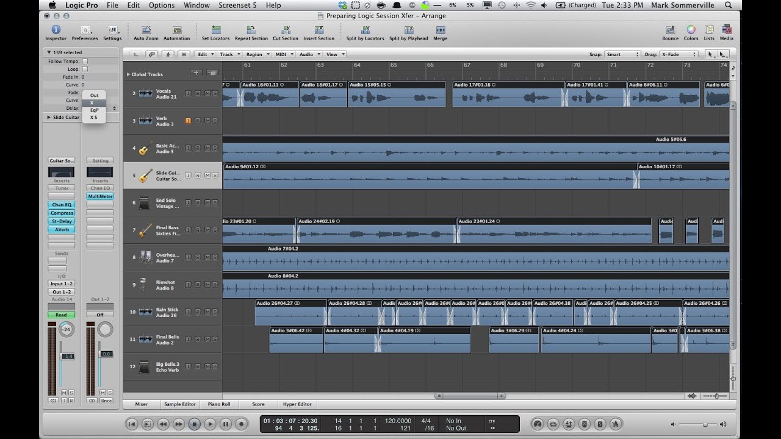Open the Sample Editor tab
Screen dimensions: 781x439
click(x=180, y=404)
